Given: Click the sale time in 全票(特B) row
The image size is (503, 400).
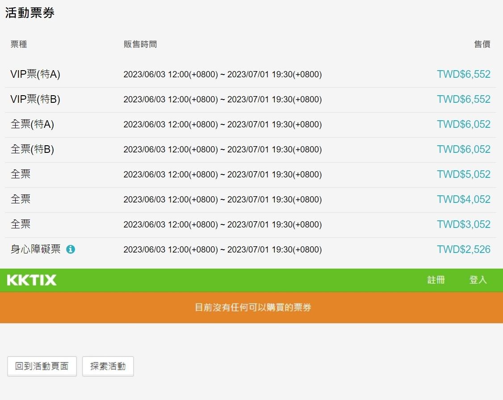Looking at the screenshot, I should click(222, 150).
